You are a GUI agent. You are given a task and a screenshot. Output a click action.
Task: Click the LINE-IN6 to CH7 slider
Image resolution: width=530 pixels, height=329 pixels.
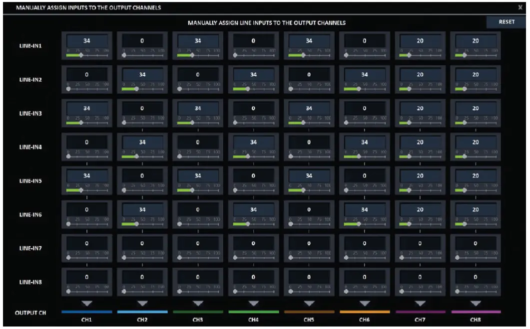pyautogui.click(x=420, y=224)
